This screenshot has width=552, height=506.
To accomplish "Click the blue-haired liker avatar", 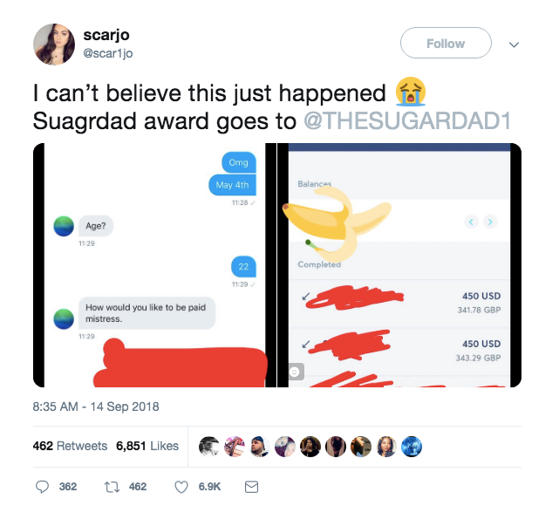I will click(412, 447).
